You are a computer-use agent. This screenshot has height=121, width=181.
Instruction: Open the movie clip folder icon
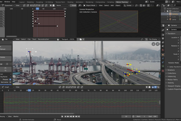pos(81,39)
